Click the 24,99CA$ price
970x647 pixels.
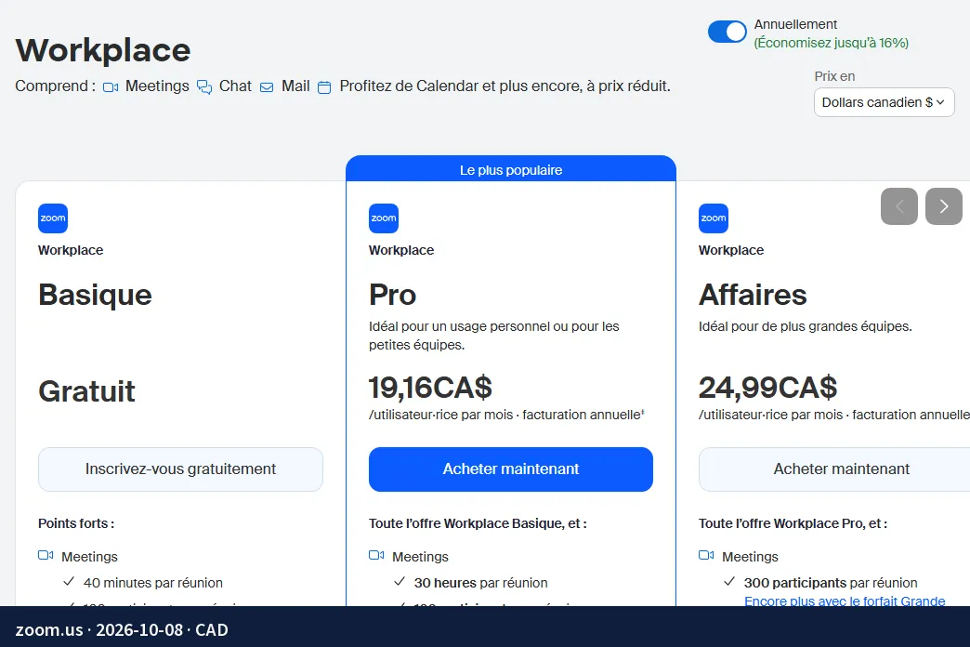click(x=767, y=388)
